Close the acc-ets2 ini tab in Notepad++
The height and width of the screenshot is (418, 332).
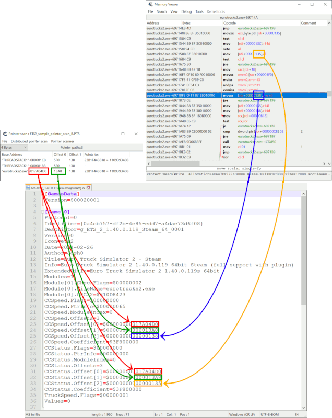(88, 188)
